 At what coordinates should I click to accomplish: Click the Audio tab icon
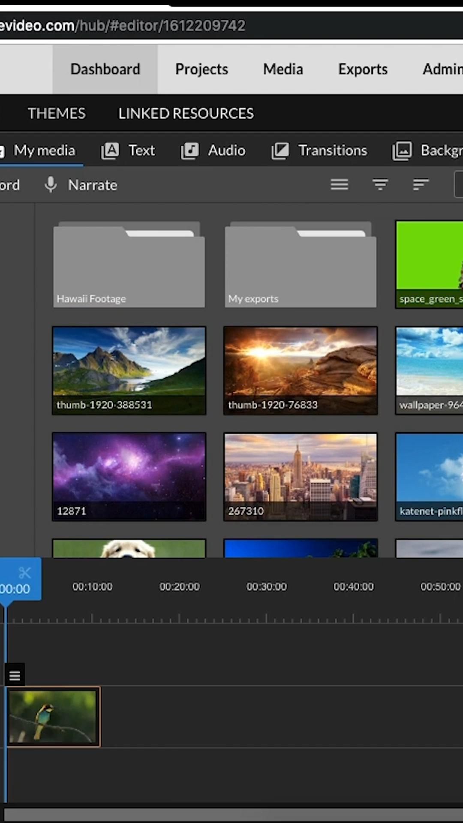click(190, 151)
